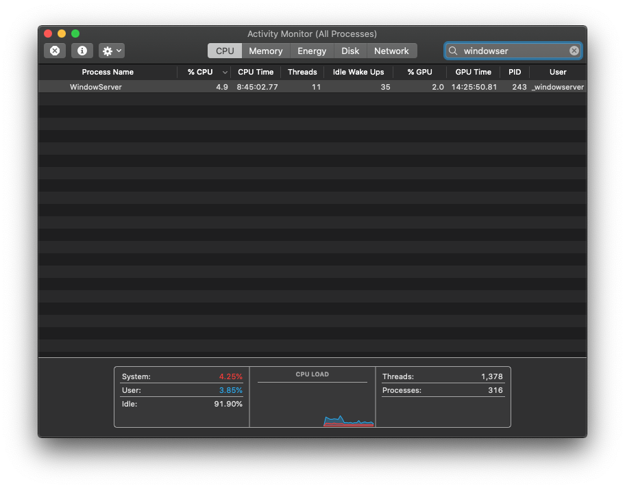625x488 pixels.
Task: Click the CPU LOAD graph
Action: click(x=312, y=397)
